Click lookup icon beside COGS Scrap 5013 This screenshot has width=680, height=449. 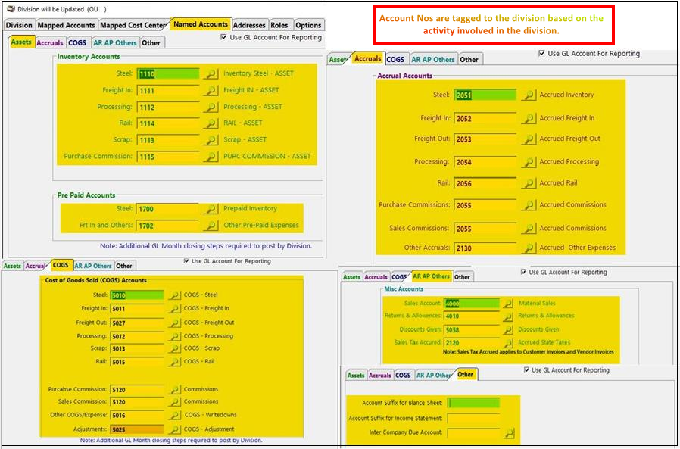pyautogui.click(x=174, y=348)
